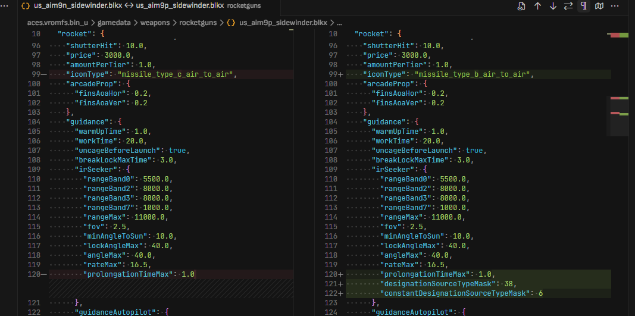Click the braces file icon on the diff tab
635x316 pixels.
click(26, 6)
